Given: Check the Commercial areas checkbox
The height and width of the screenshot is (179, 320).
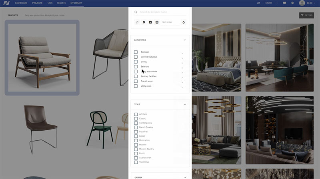Looking at the screenshot, I should (x=136, y=57).
